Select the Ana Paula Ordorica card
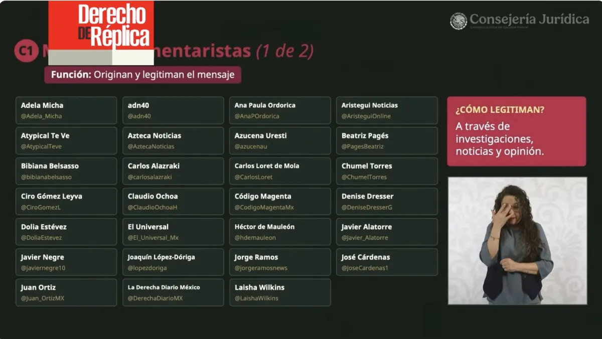 (x=280, y=110)
